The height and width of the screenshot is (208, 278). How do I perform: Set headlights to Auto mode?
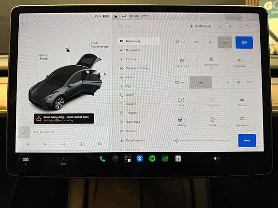click(x=225, y=42)
